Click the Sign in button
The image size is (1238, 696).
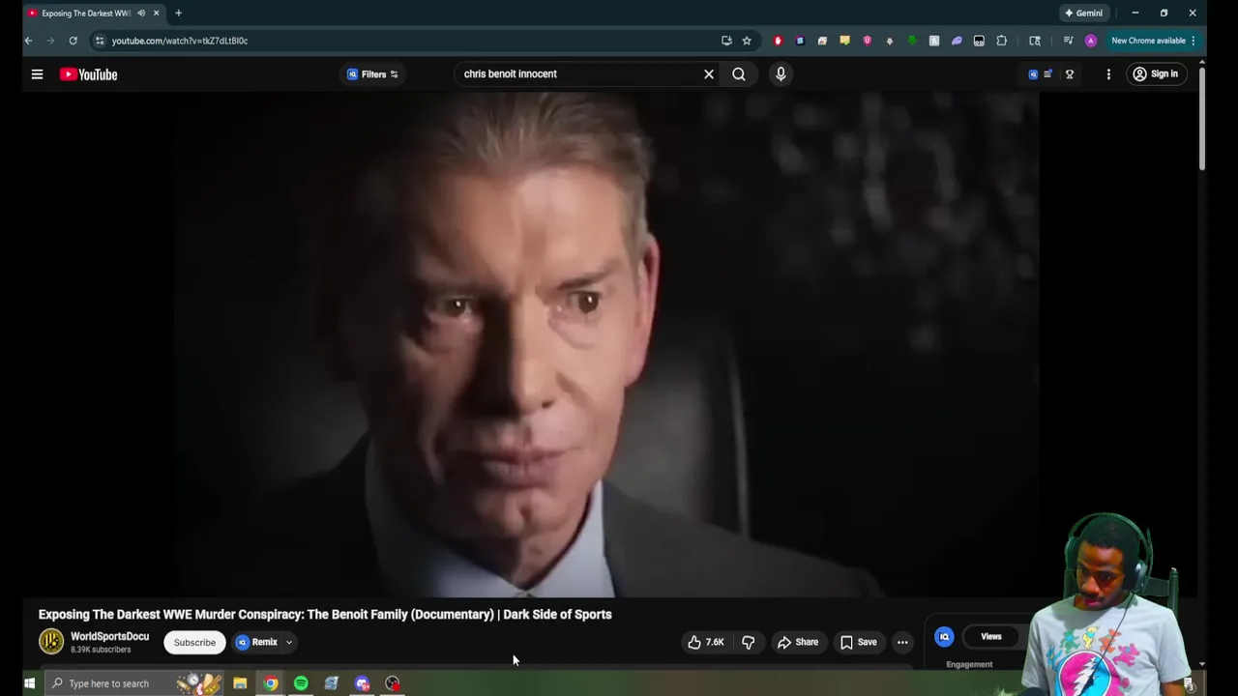tap(1155, 74)
